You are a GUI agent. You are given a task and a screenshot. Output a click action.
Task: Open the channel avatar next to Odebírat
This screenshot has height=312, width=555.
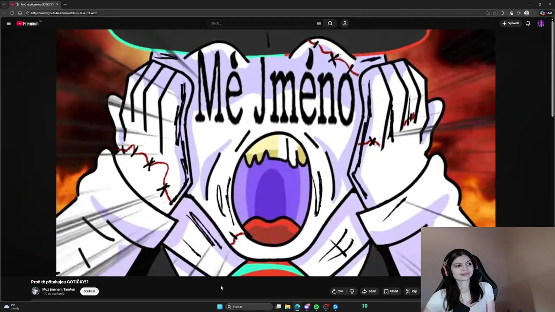click(x=35, y=291)
